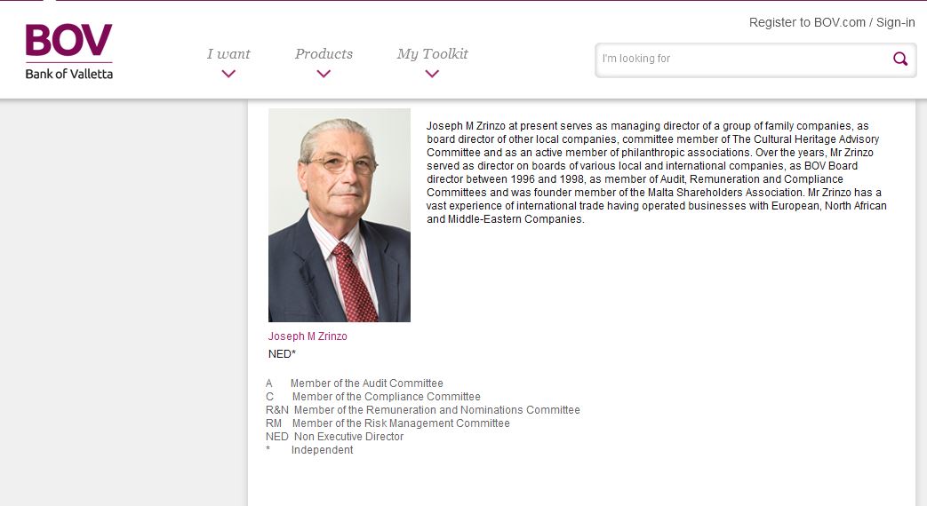The height and width of the screenshot is (506, 927).
Task: Click the Non Executive Director legend entry
Action: [x=348, y=437]
